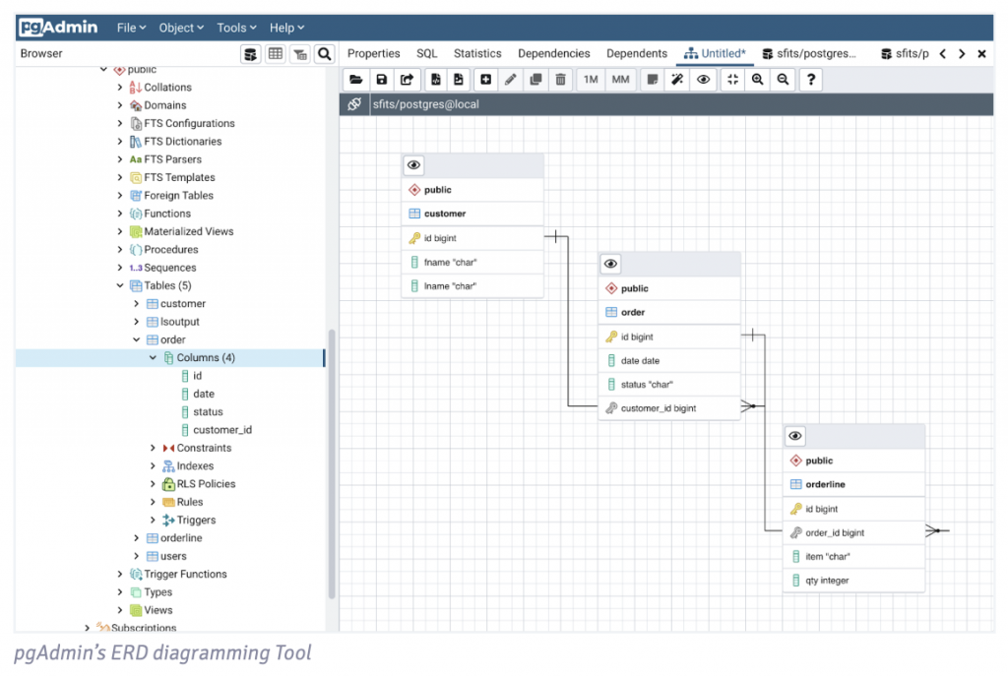
Task: Open Search Objects magnifier in Browser panel
Action: [324, 54]
